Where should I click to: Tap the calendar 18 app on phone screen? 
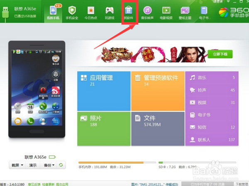(x=30, y=108)
